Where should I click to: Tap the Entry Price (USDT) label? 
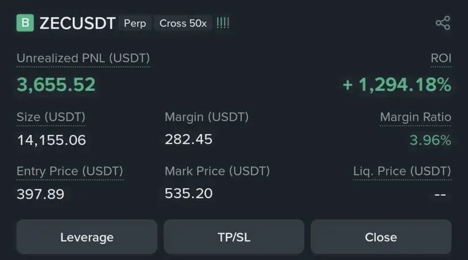pos(69,171)
